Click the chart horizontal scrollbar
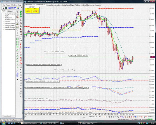The image size is (156, 125). 56,117
